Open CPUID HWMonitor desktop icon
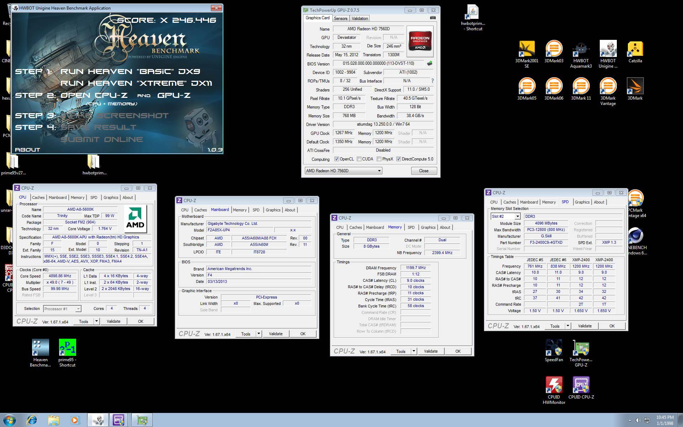The height and width of the screenshot is (427, 683). click(x=554, y=390)
